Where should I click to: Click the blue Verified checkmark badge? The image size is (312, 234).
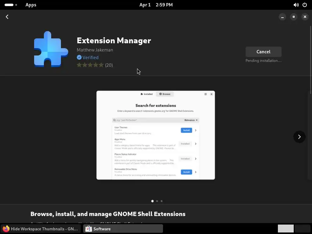[x=79, y=57]
